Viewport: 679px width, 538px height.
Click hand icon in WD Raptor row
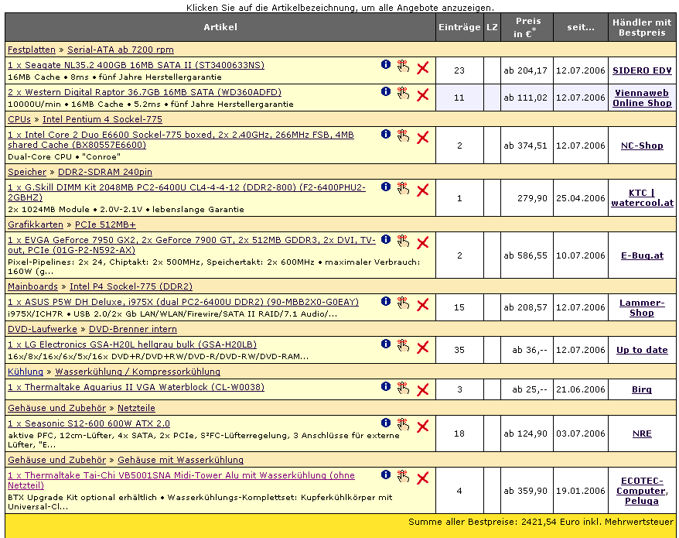[403, 93]
